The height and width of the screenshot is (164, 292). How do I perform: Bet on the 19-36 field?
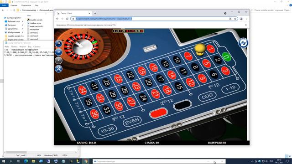(107, 130)
